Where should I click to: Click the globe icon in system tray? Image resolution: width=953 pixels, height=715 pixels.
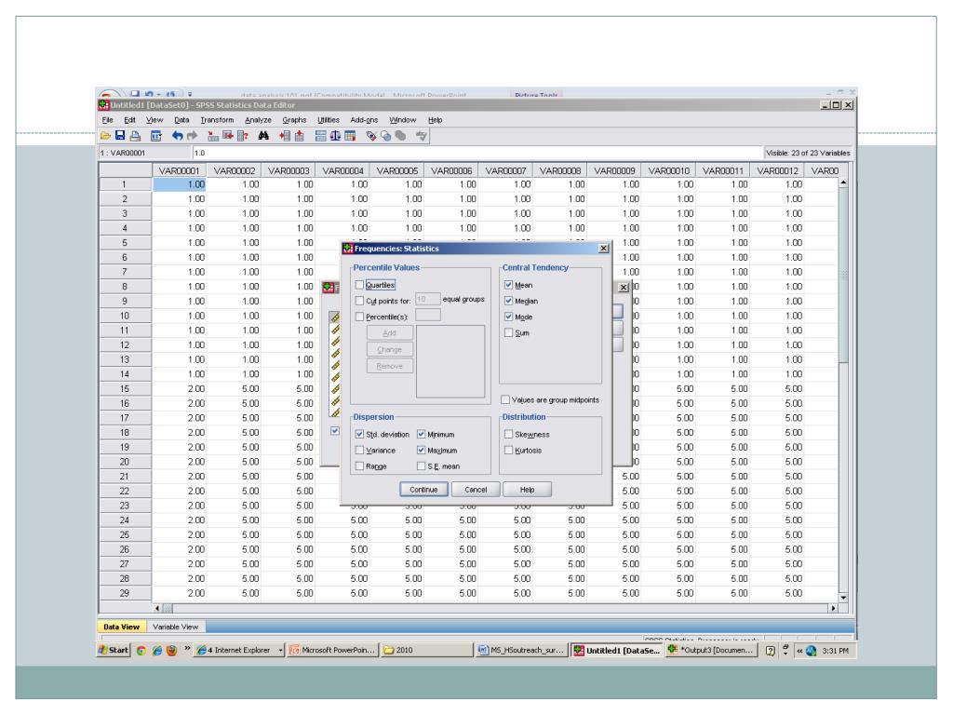[x=811, y=651]
